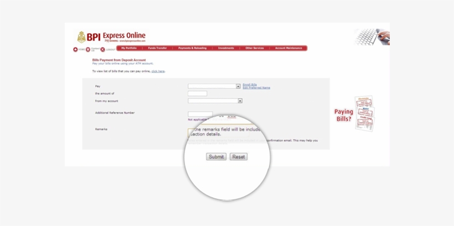Click the Paying Bills banner image
This screenshot has width=454, height=226.
tap(355, 114)
